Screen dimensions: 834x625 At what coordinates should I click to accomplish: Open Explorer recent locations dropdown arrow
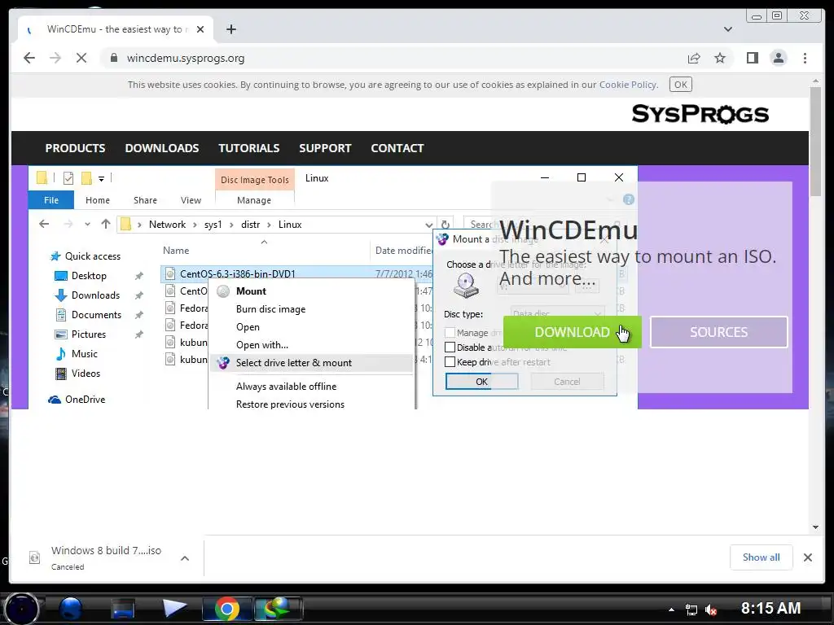(87, 225)
